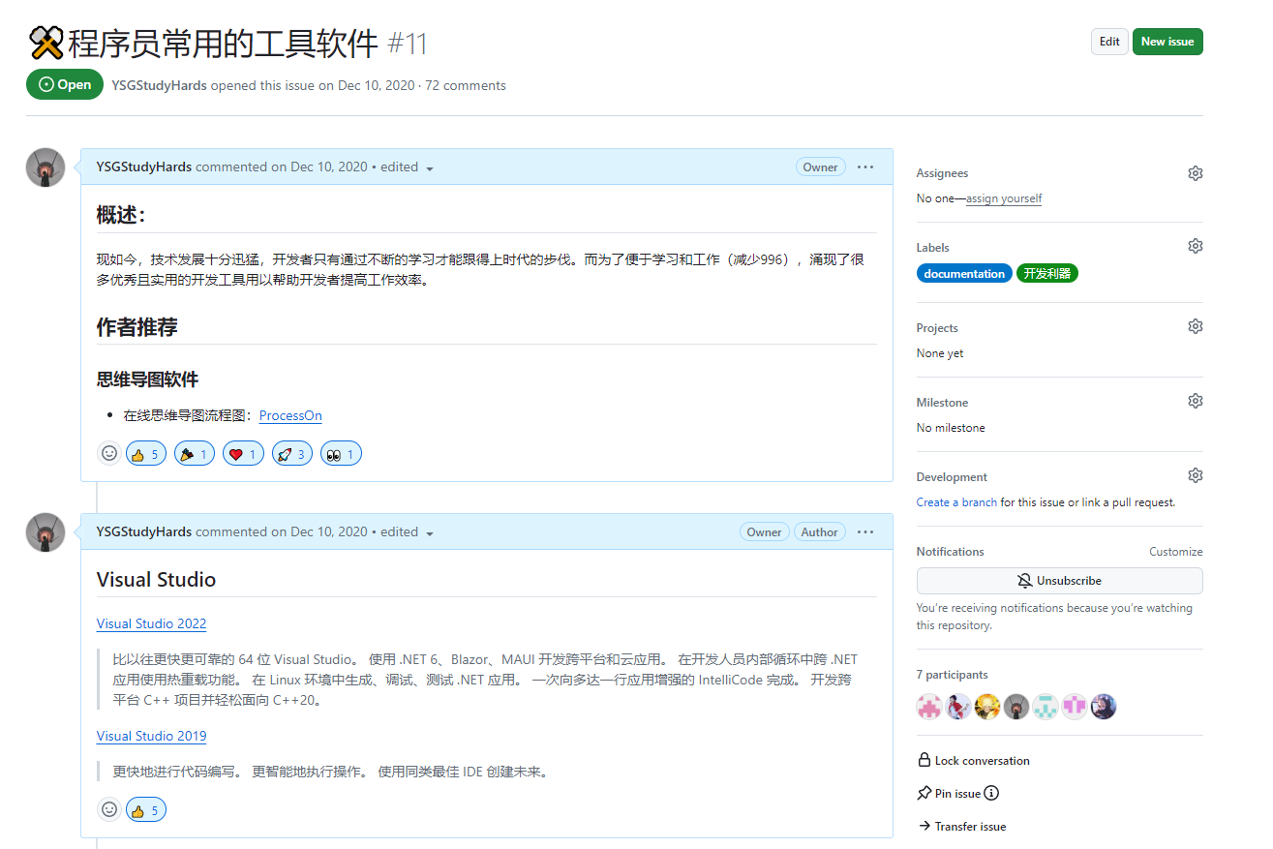This screenshot has height=849, width=1273.
Task: Click the last participant avatar
Action: point(1104,707)
